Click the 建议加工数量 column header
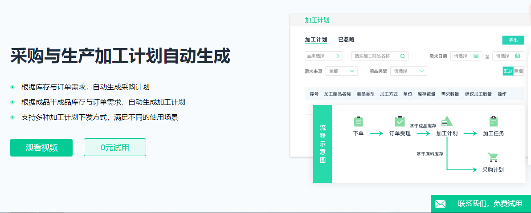The image size is (531, 213). [x=478, y=94]
